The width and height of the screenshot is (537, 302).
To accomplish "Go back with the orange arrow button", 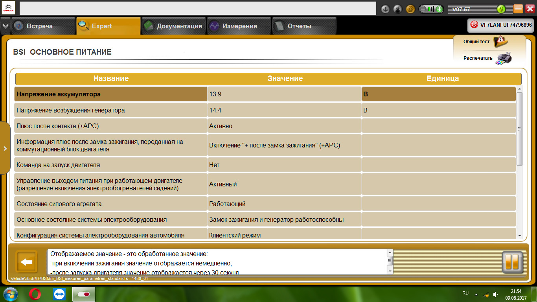I will click(x=26, y=261).
